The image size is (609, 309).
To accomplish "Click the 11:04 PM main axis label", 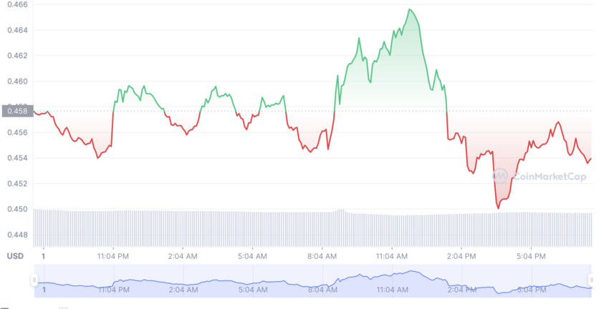I will (x=113, y=256).
